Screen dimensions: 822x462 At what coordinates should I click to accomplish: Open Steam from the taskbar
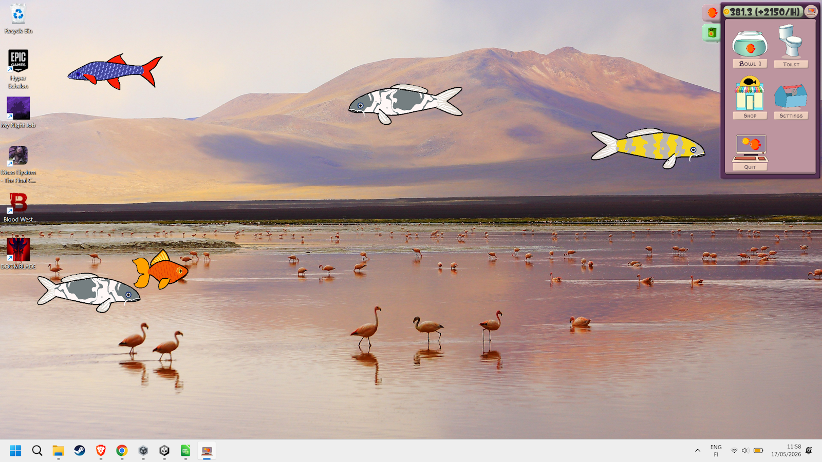[x=80, y=451]
